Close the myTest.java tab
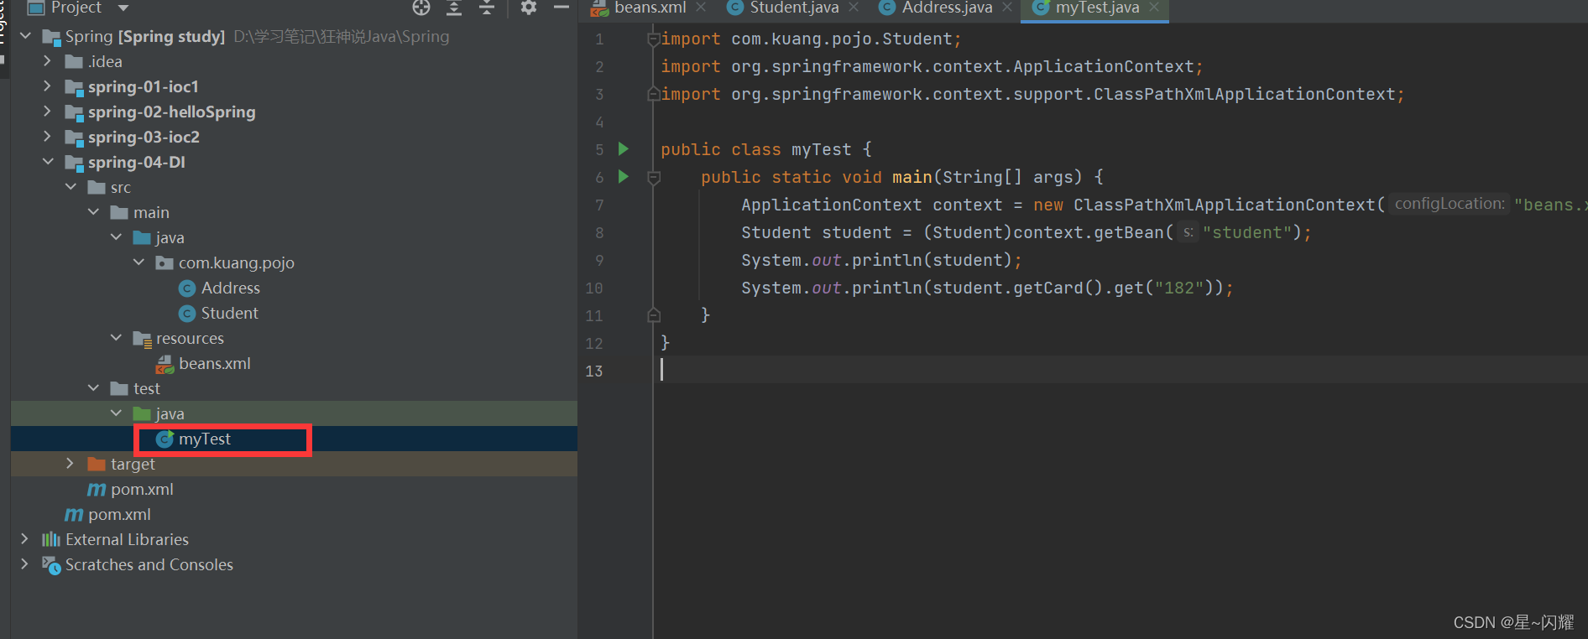 [1154, 8]
